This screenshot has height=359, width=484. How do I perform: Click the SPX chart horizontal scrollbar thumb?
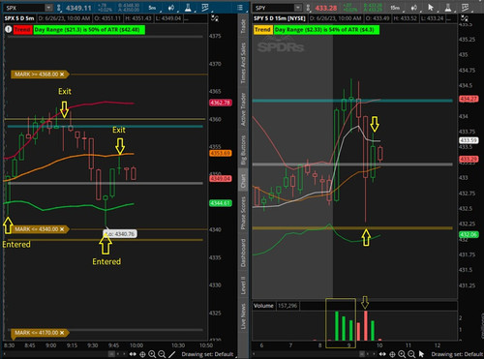tap(111, 354)
